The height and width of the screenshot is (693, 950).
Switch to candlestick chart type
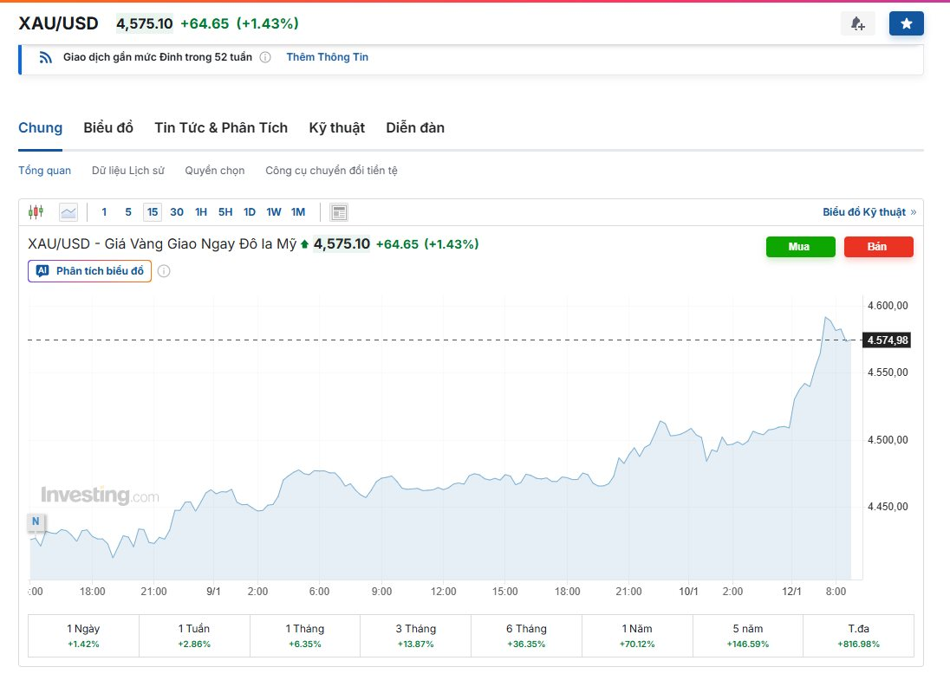(x=36, y=211)
